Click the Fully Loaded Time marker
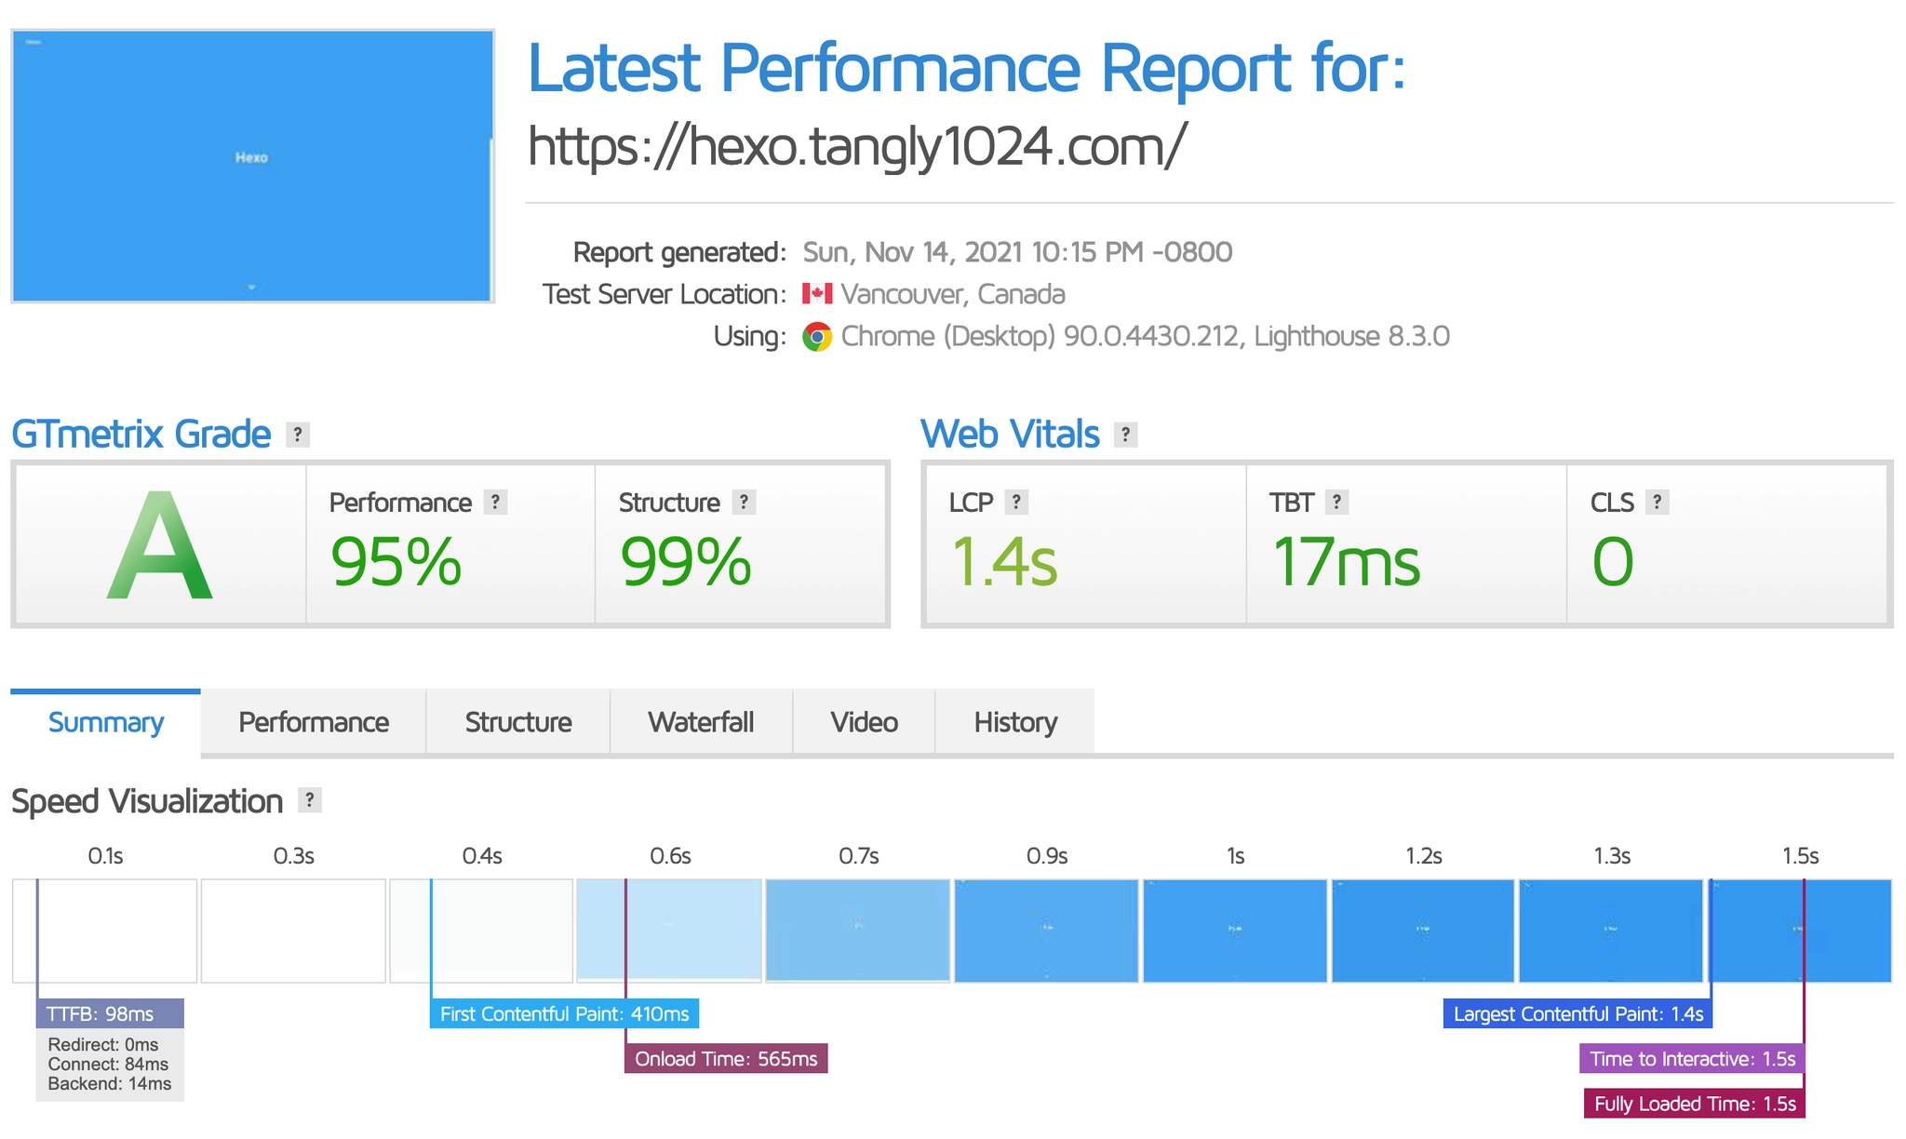The width and height of the screenshot is (1906, 1139). pos(1695,1104)
